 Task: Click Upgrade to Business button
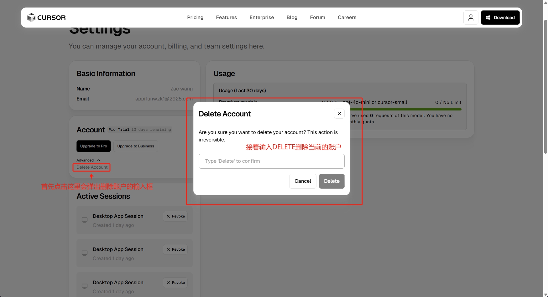[136, 146]
